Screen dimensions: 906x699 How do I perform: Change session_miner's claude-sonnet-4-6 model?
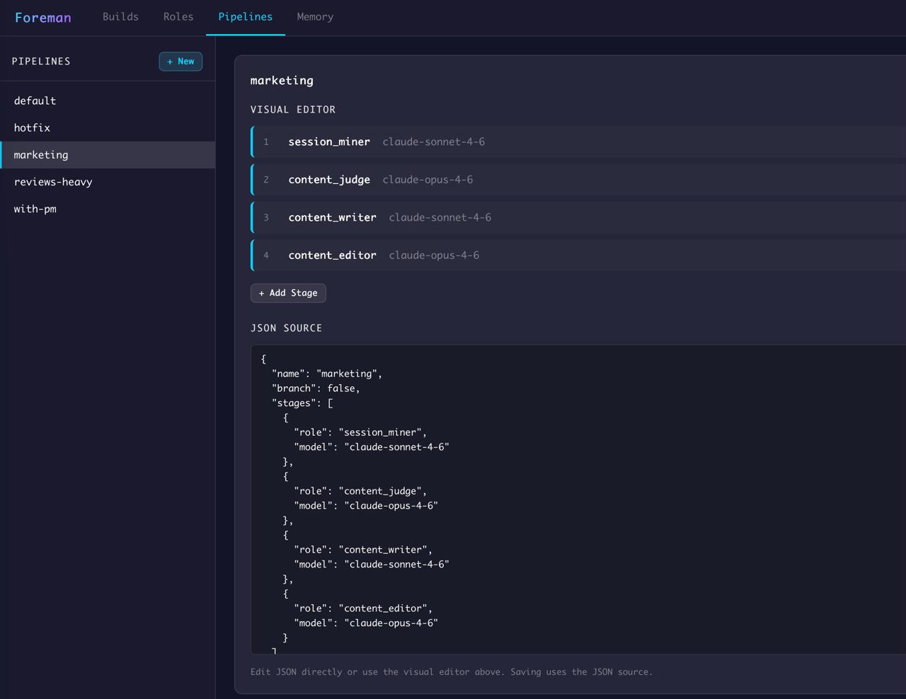[x=433, y=141]
